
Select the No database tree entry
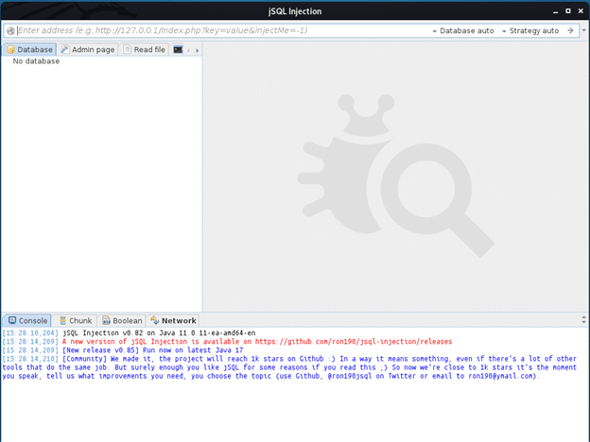[x=36, y=61]
